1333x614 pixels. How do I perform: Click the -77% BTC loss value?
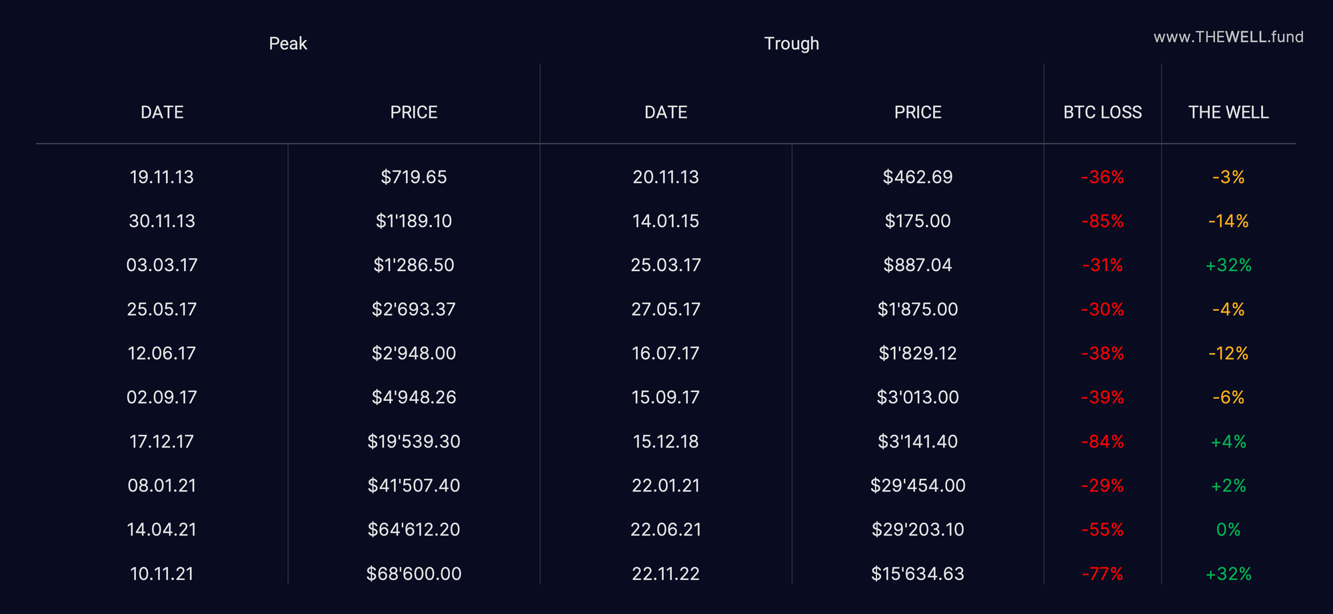(1102, 573)
